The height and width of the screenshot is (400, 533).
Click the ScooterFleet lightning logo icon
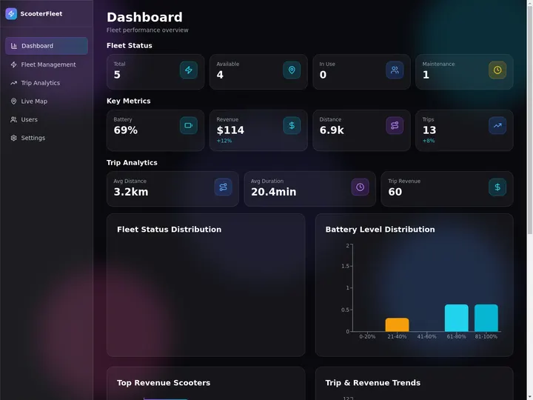[x=11, y=13]
